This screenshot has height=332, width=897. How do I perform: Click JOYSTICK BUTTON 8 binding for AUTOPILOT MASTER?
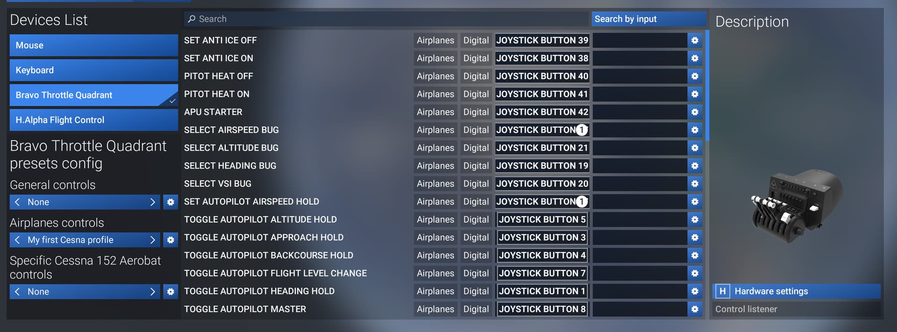(542, 309)
